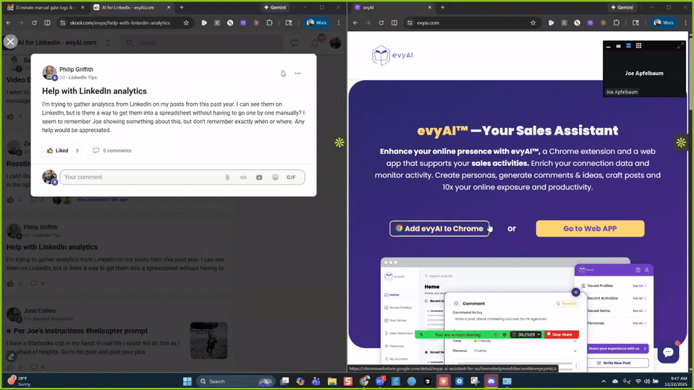
Task: Ring the notification bell on Philip's post
Action: [283, 74]
